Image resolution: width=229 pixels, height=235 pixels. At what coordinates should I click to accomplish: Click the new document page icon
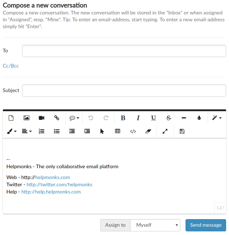pos(11,118)
